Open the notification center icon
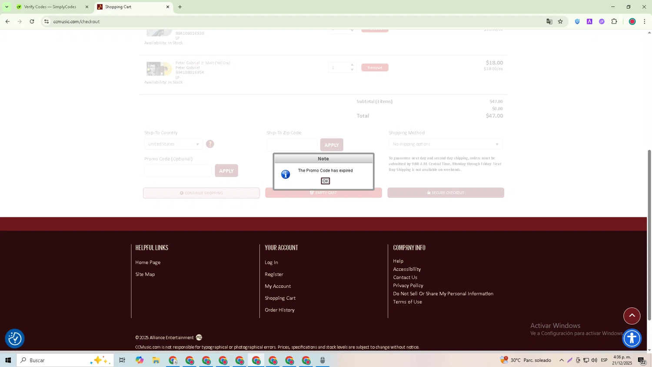 pos(642,360)
